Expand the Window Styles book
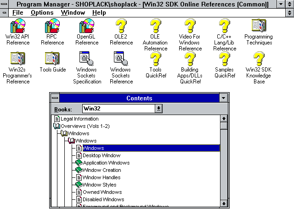The image size is (294, 220). [x=79, y=184]
